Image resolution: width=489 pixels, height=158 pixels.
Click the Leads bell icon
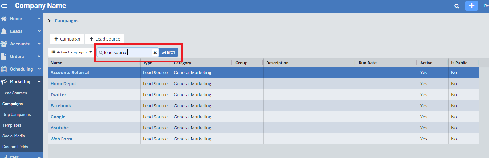[4, 31]
